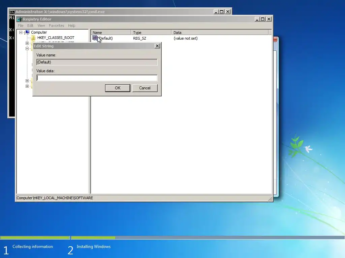Click the HKEY_CLASSES_ROOT folder icon
Viewport: 345px width, 258px height.
coord(33,38)
